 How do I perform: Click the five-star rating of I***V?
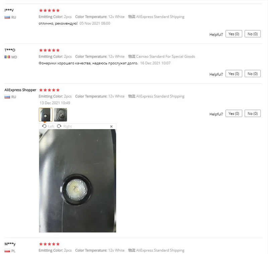coord(49,10)
